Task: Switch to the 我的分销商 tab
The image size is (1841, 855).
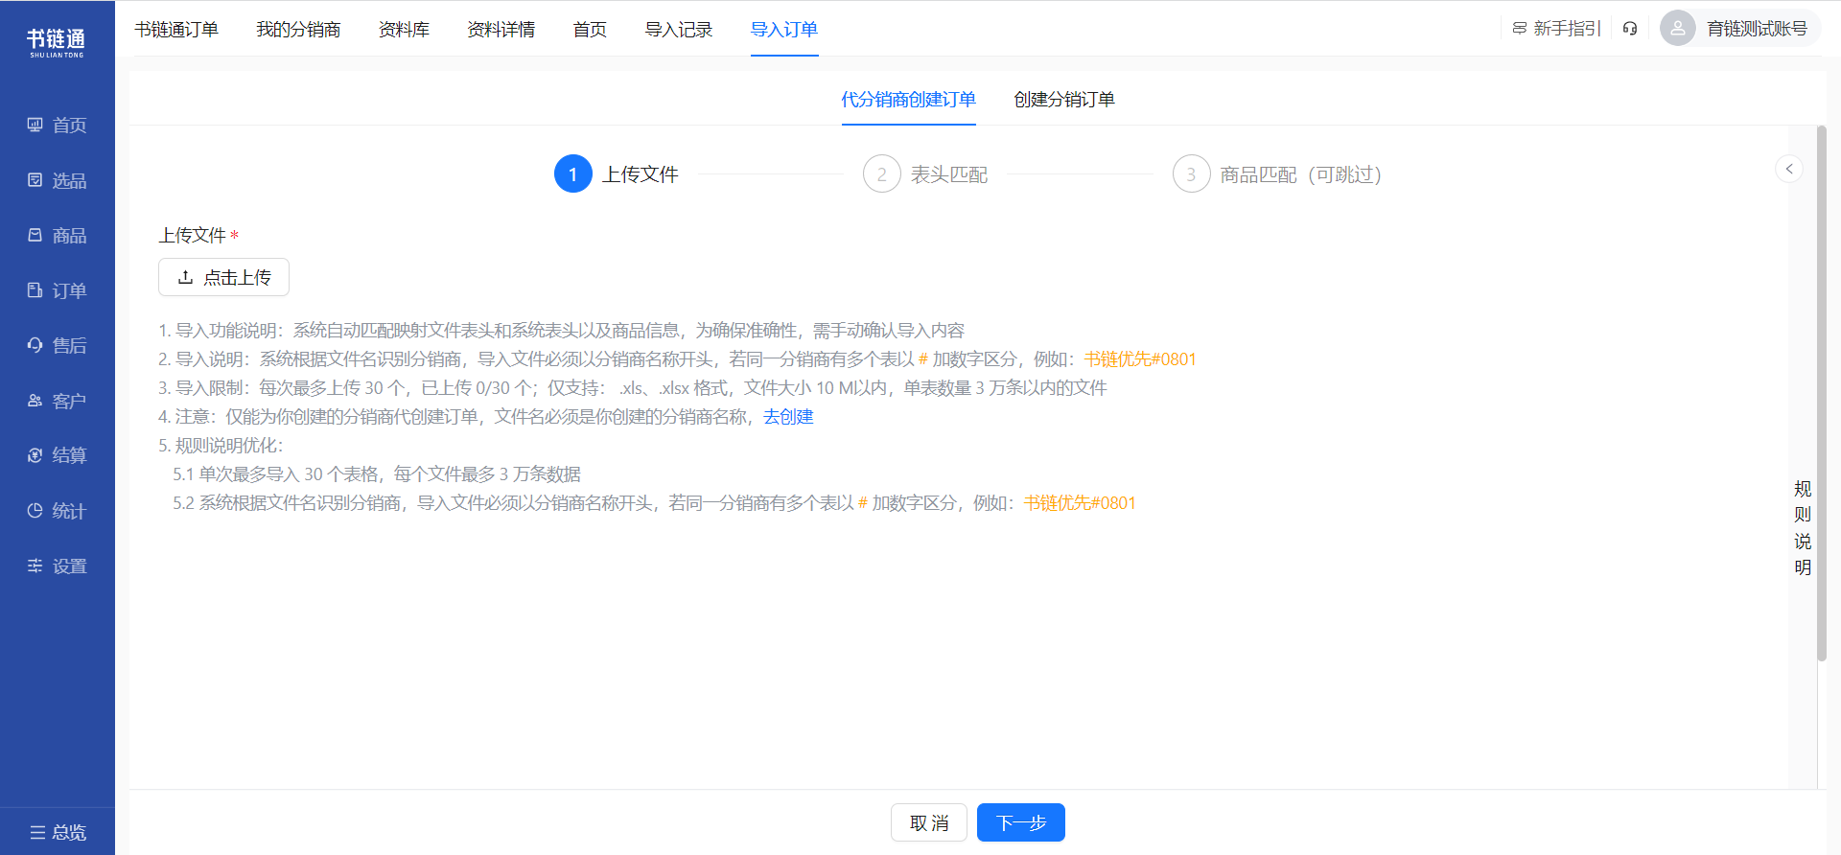Action: 298,30
